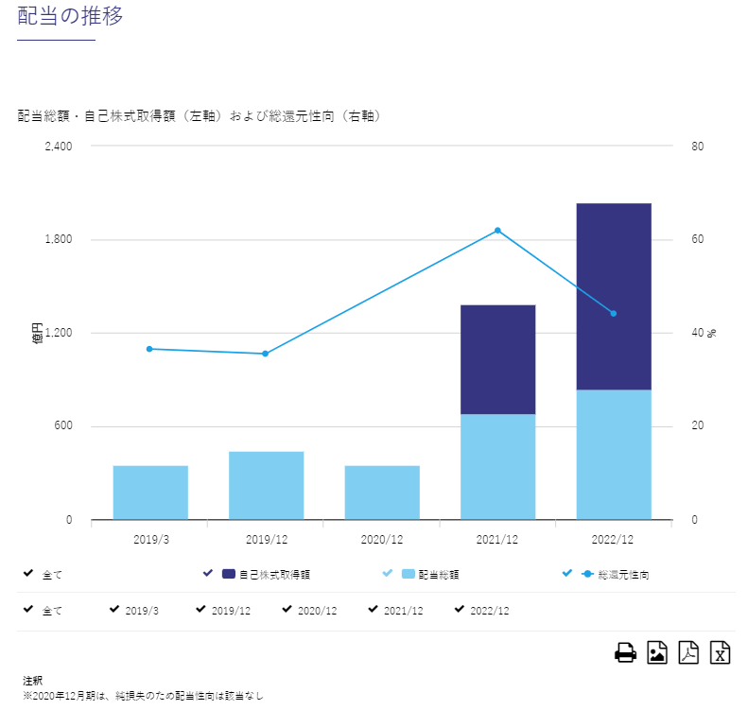Click the 総還元性向 line point at 2021/12
Image resolution: width=748 pixels, height=710 pixels.
point(497,231)
